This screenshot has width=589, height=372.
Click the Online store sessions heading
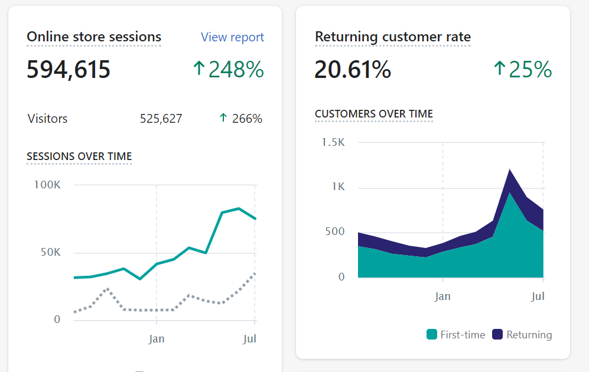94,37
